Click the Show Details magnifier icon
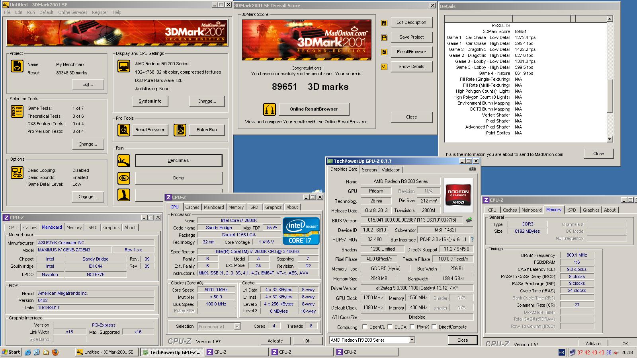The image size is (637, 358). [384, 67]
